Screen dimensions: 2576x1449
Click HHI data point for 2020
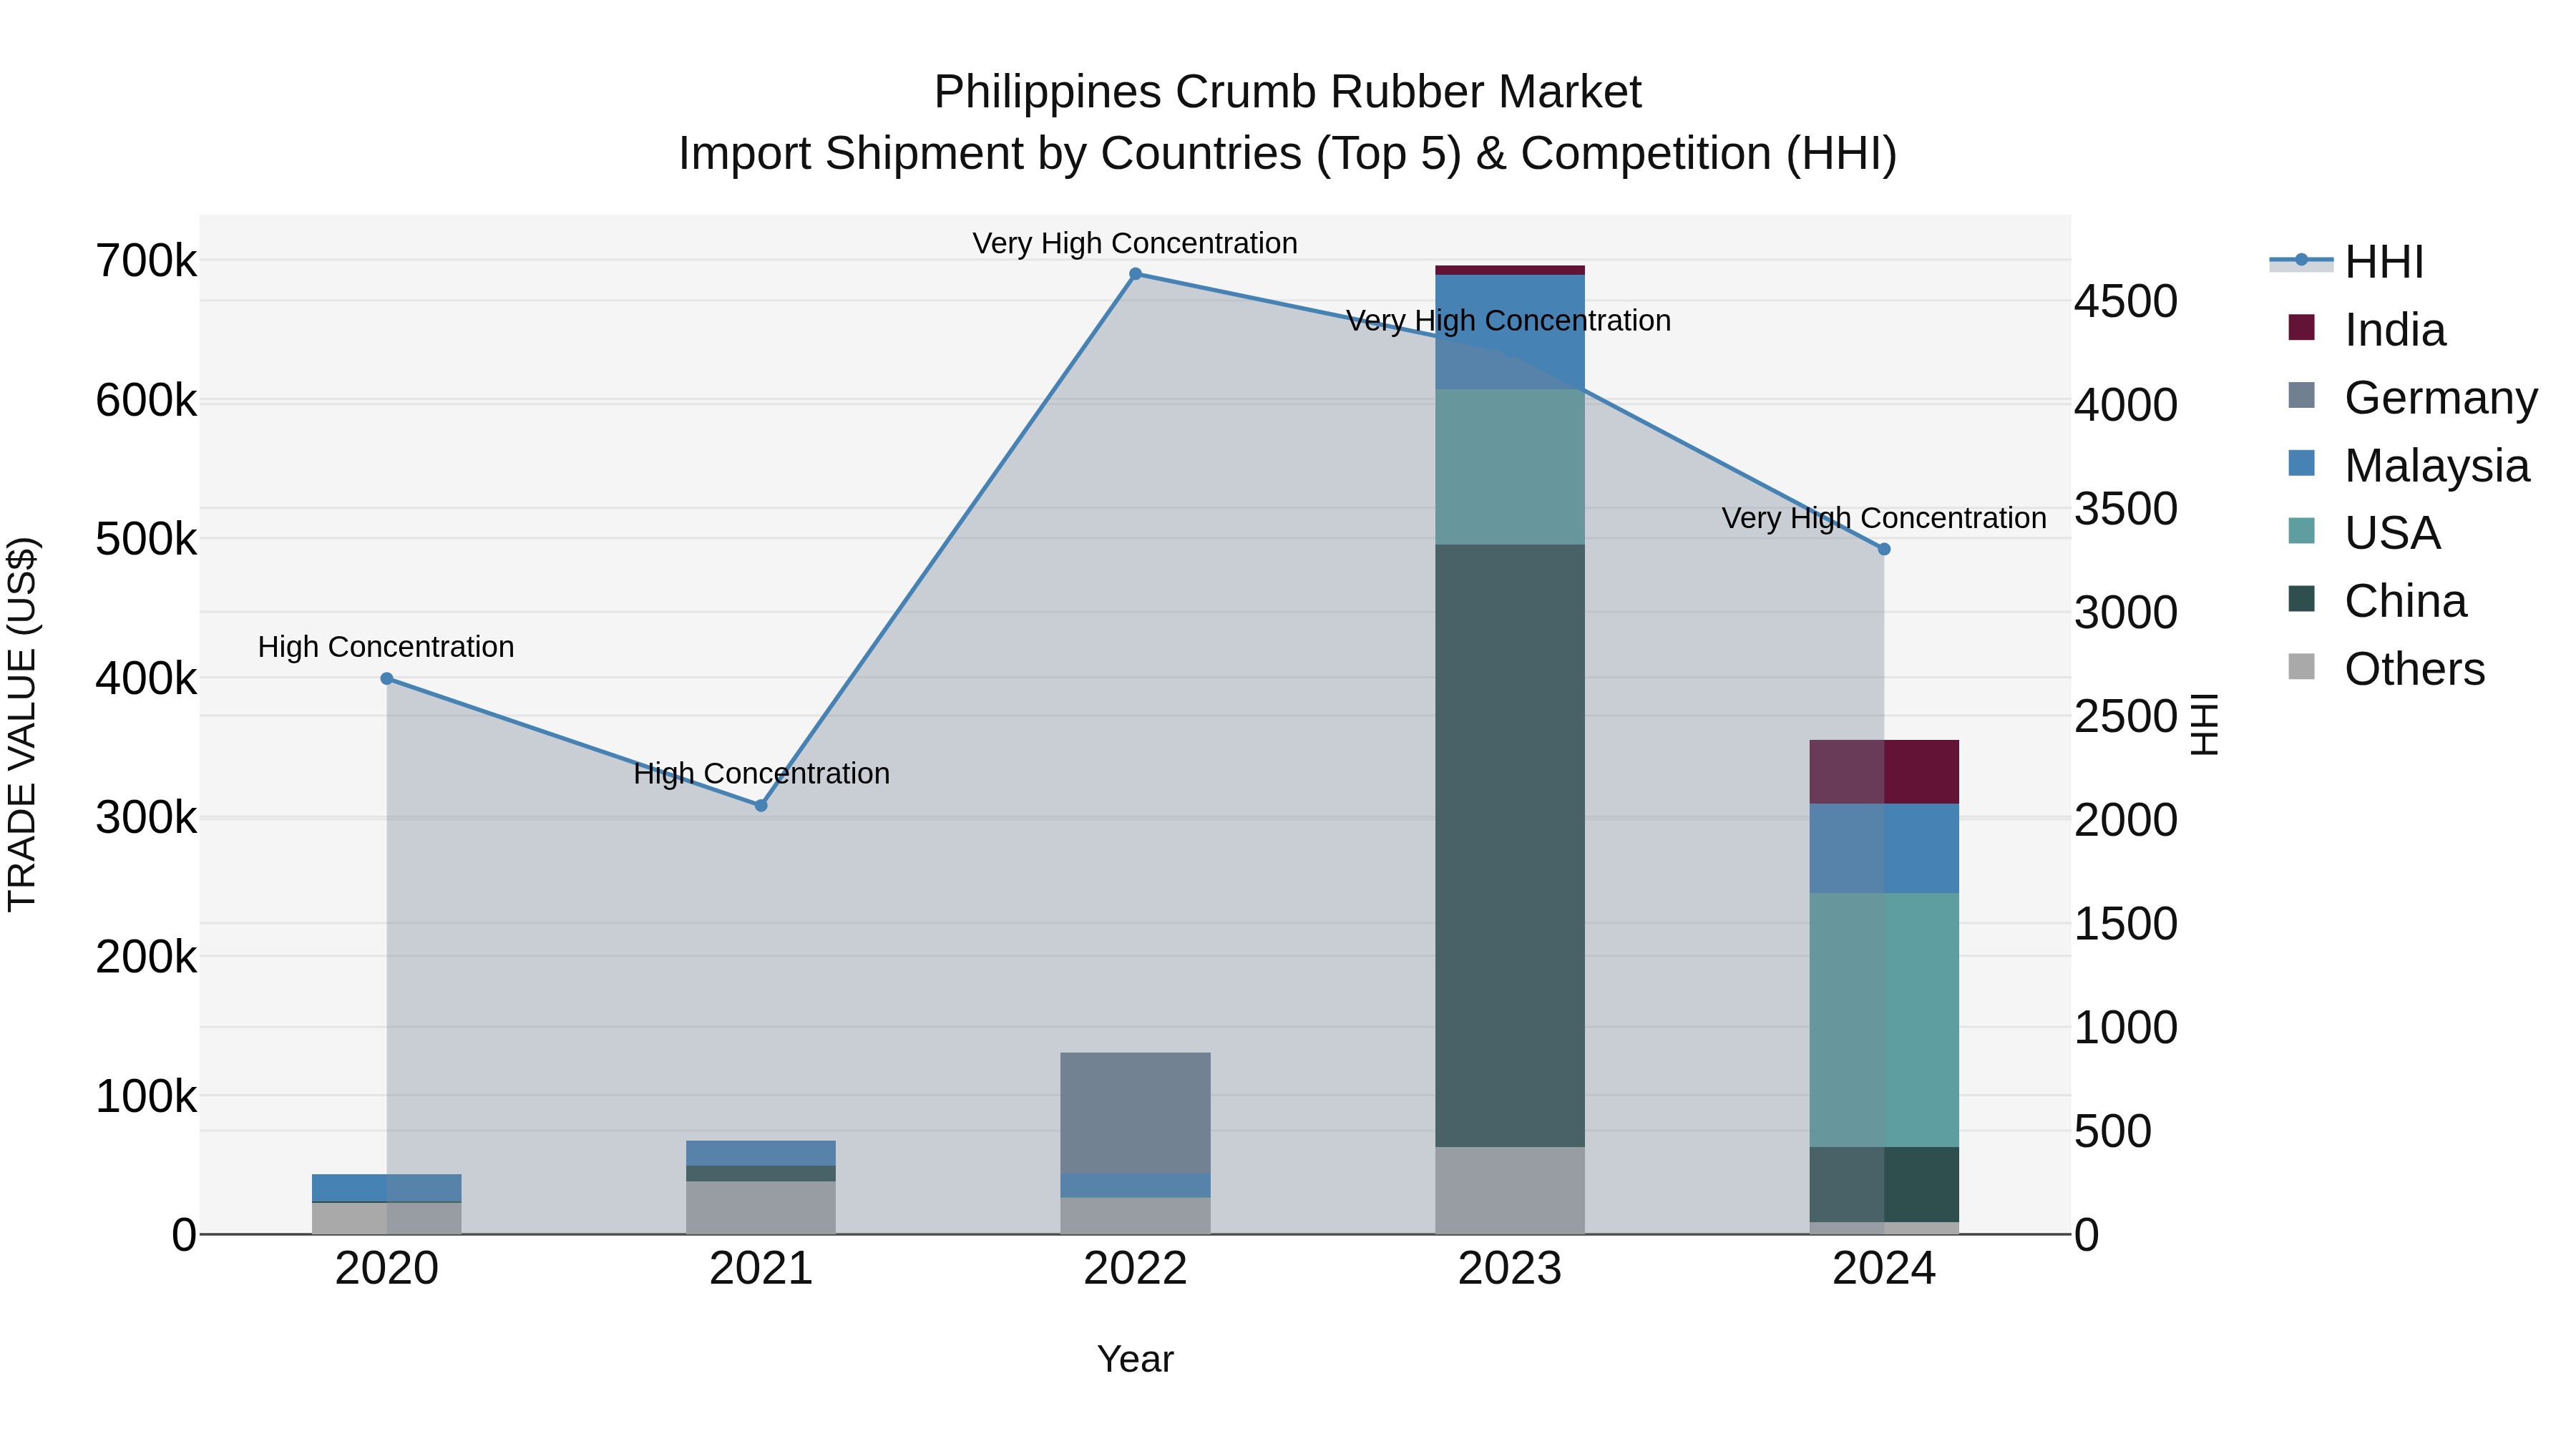point(387,679)
